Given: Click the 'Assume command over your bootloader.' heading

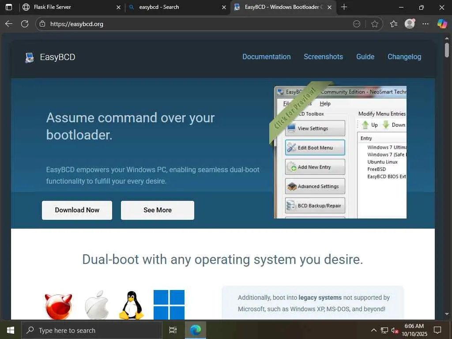Looking at the screenshot, I should (130, 126).
